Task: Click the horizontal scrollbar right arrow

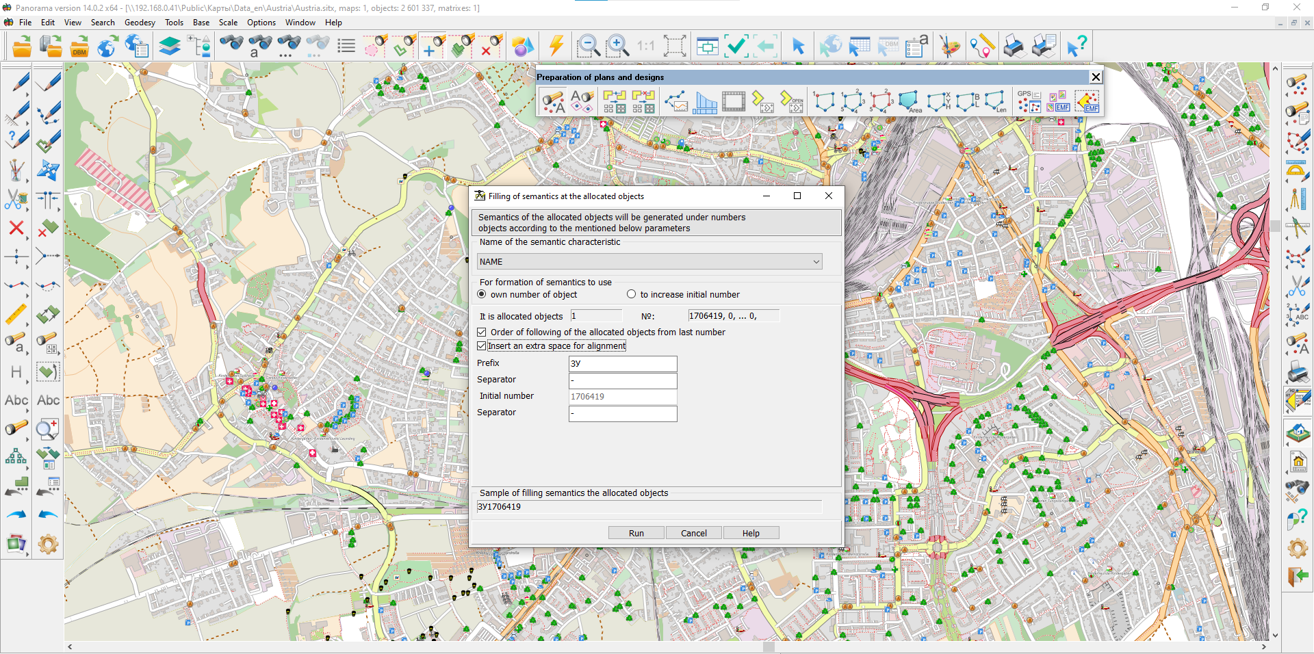Action: (x=1263, y=646)
